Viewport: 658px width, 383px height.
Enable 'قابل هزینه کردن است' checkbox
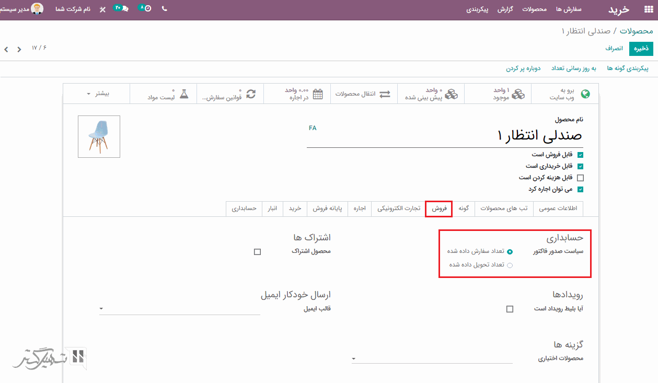tap(580, 178)
